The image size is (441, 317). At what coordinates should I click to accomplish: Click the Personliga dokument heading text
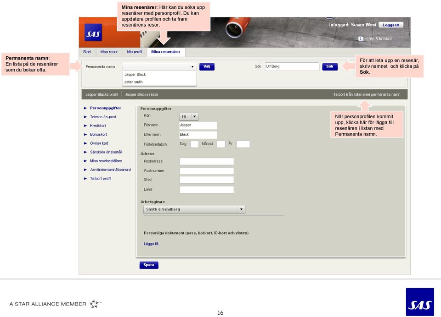click(196, 233)
